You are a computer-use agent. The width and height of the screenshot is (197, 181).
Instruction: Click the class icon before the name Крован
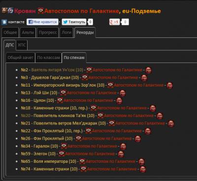[x=10, y=11]
